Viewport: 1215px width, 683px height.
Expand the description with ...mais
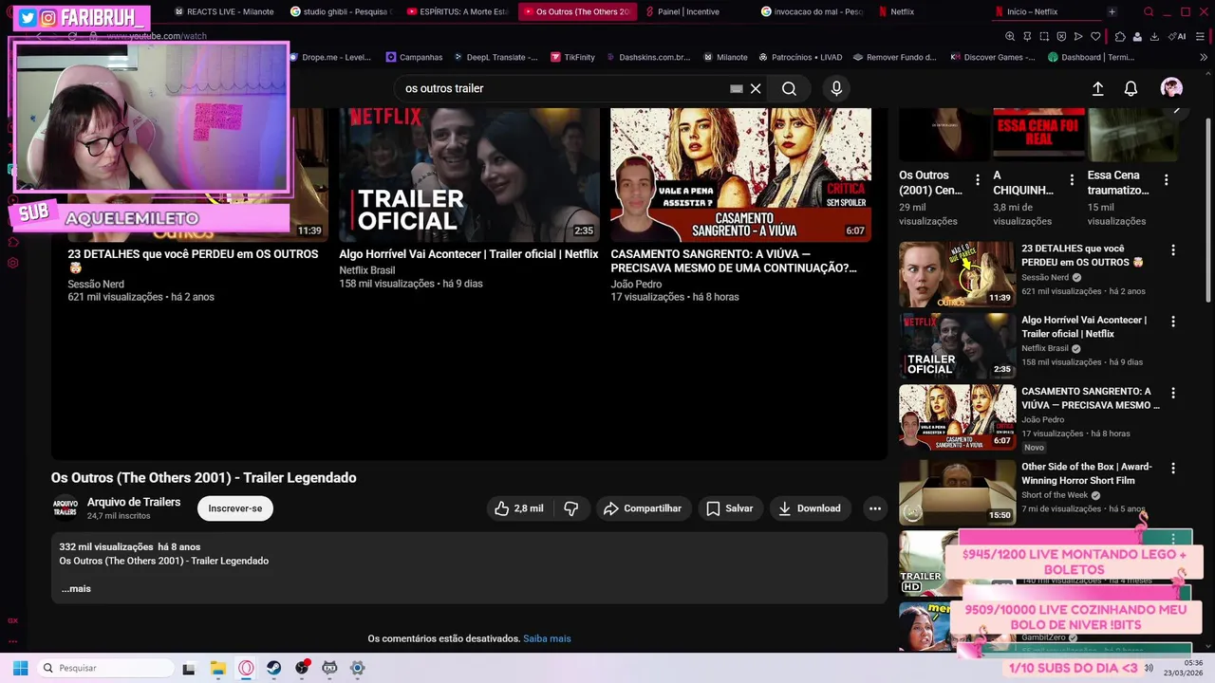(76, 589)
